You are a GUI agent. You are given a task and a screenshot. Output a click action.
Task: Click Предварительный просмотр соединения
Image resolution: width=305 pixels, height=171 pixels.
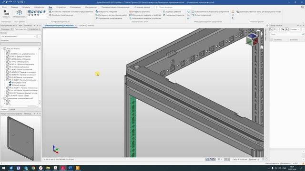[x=210, y=11]
